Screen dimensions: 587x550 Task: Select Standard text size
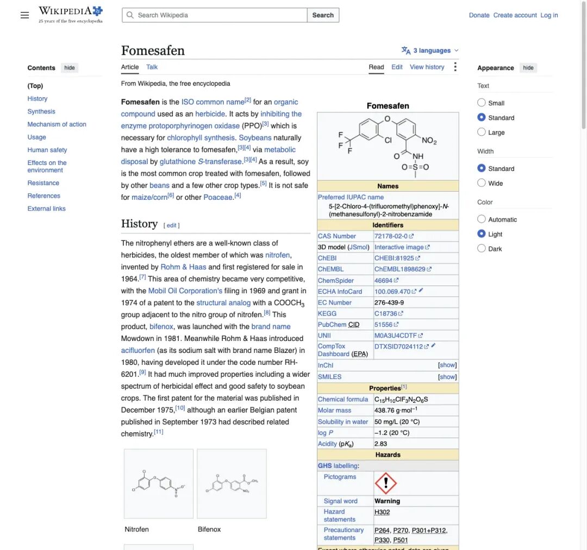pos(482,117)
